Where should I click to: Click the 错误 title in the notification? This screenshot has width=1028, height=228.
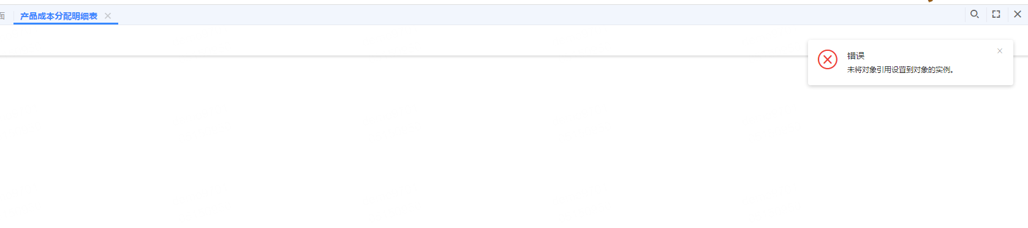(856, 56)
